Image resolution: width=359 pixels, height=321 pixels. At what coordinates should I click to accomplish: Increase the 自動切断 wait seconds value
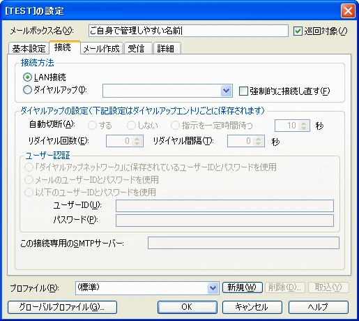click(x=304, y=123)
